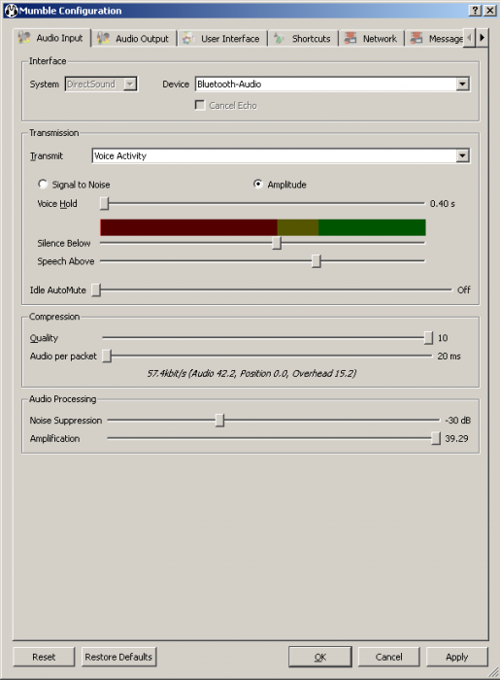Screen dimensions: 500x680
Task: Select the Signal to Noise radio button
Action: (x=43, y=184)
